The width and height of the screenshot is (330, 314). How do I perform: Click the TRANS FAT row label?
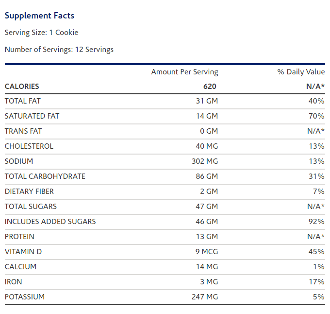[x=23, y=131]
